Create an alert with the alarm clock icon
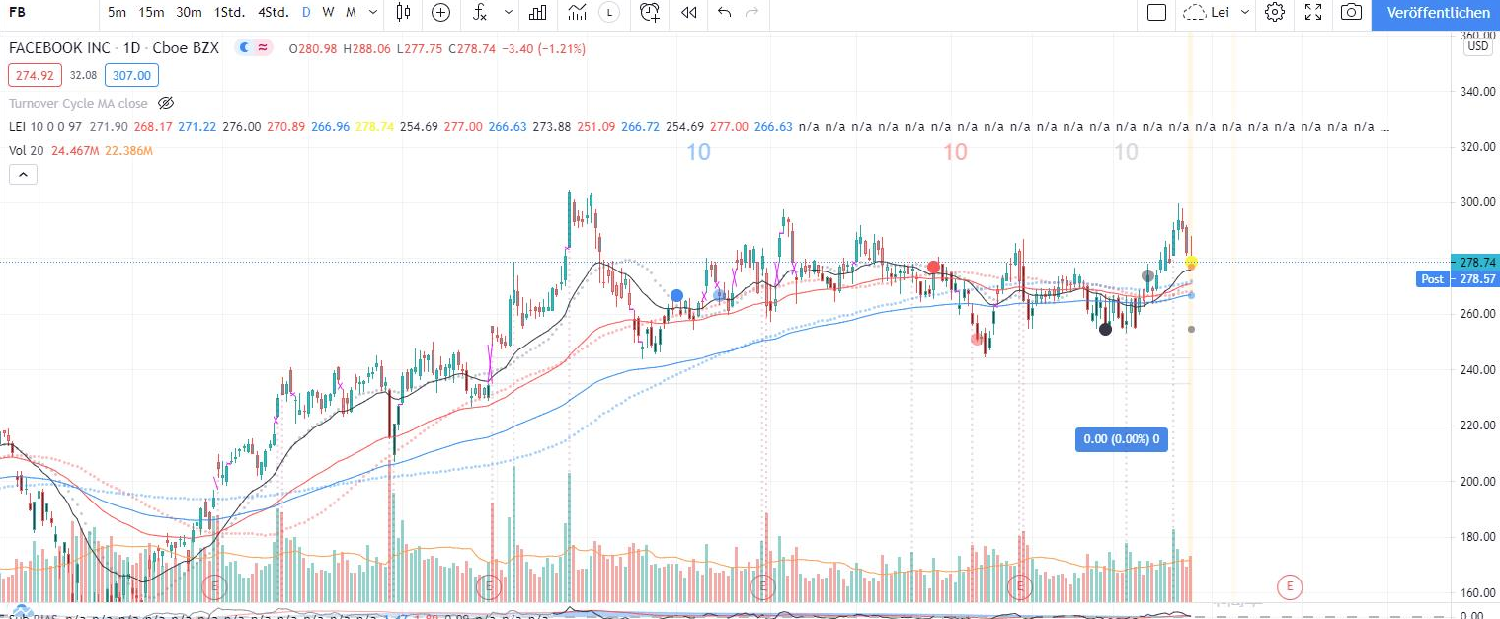Screen dimensions: 1500x619 [x=650, y=12]
